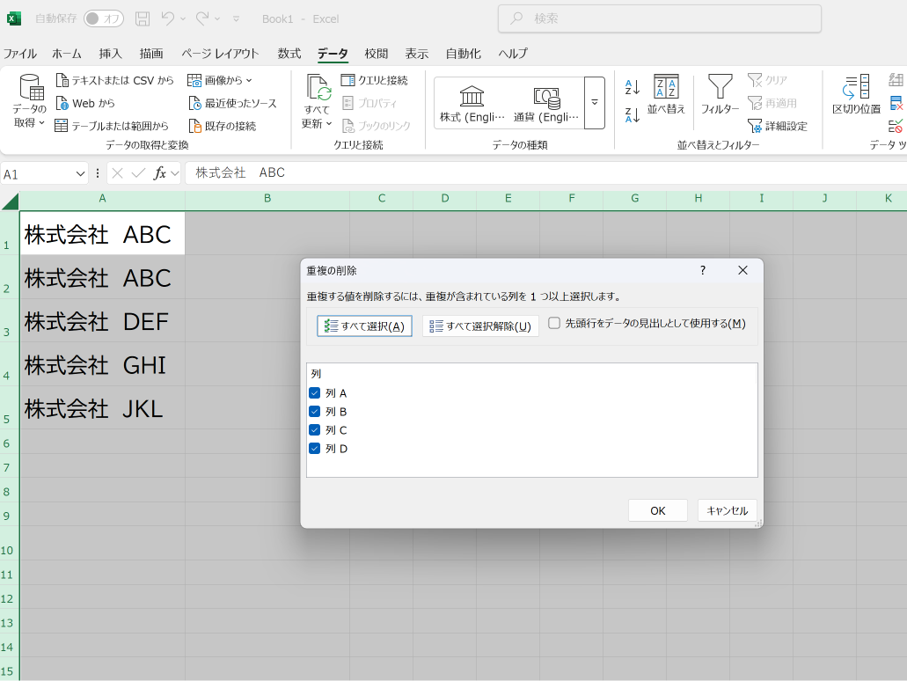Click すべて選択解除(U) button
Image resolution: width=907 pixels, height=681 pixels.
[x=480, y=326]
